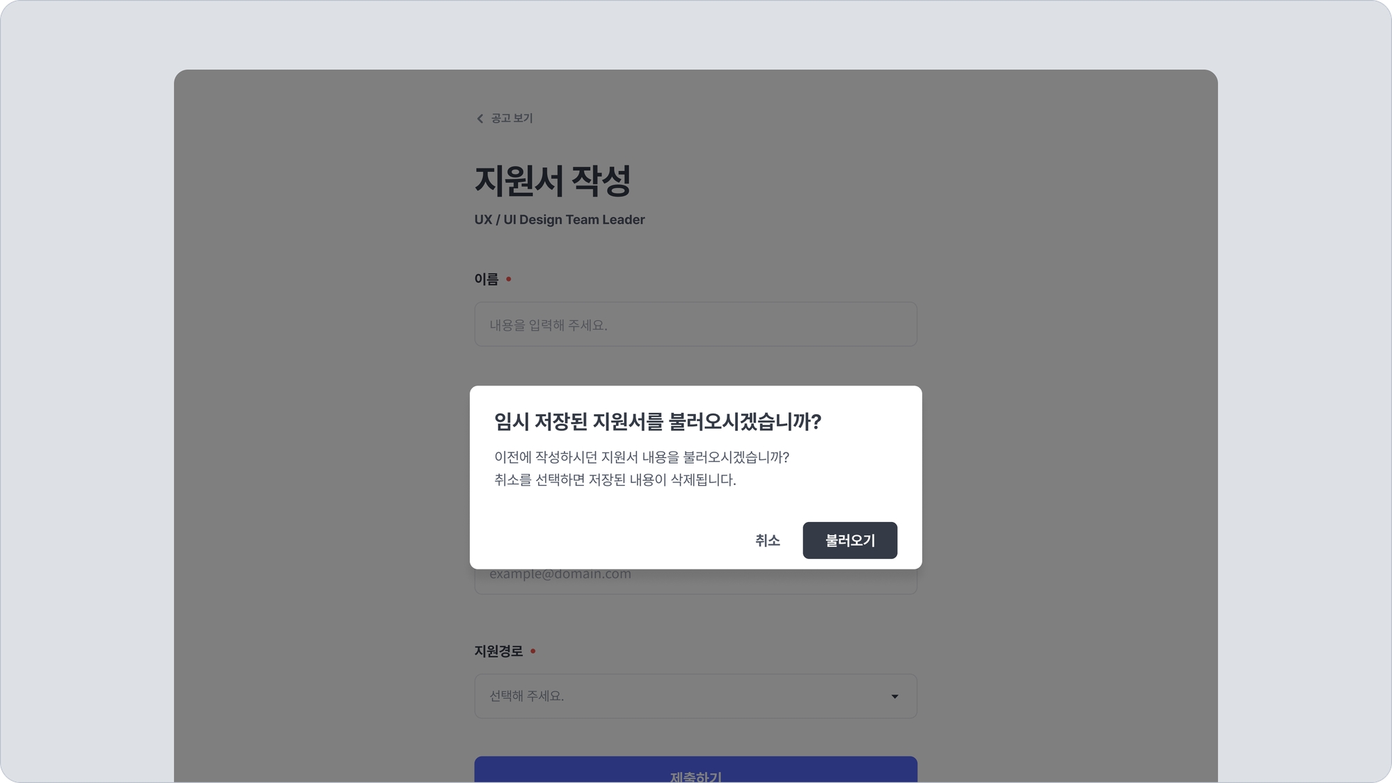This screenshot has width=1392, height=783.
Task: Click the dropdown caret arrow in 지원경로
Action: point(894,697)
